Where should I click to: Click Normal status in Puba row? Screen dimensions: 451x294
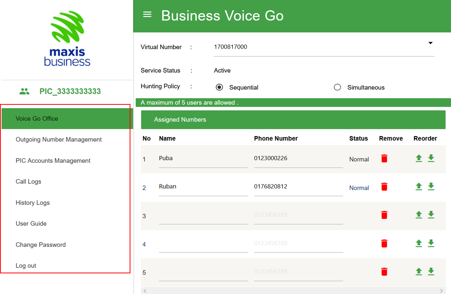click(x=359, y=159)
